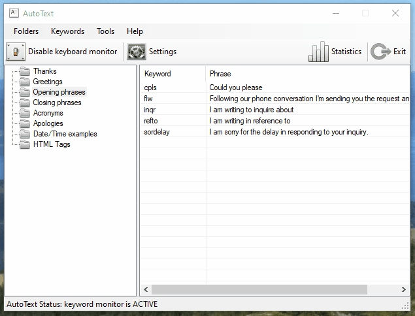Click the horizontal scrollbar right arrow
The width and height of the screenshot is (415, 316).
pyautogui.click(x=404, y=289)
